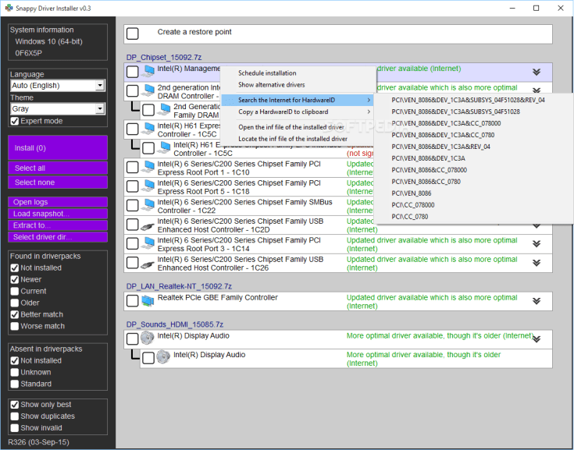The width and height of the screenshot is (574, 450).
Task: Disable Expert mode checkbox
Action: pos(15,121)
